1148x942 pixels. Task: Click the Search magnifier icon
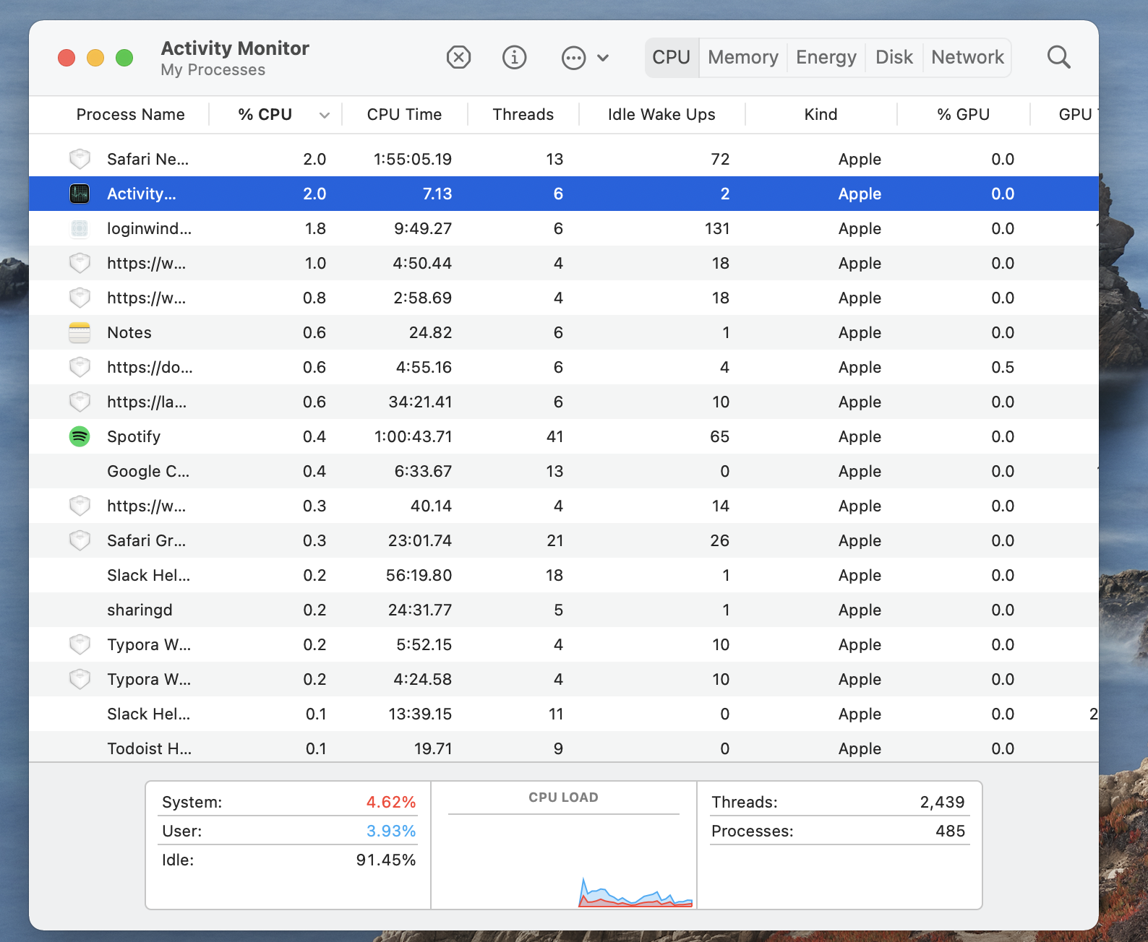(1058, 57)
